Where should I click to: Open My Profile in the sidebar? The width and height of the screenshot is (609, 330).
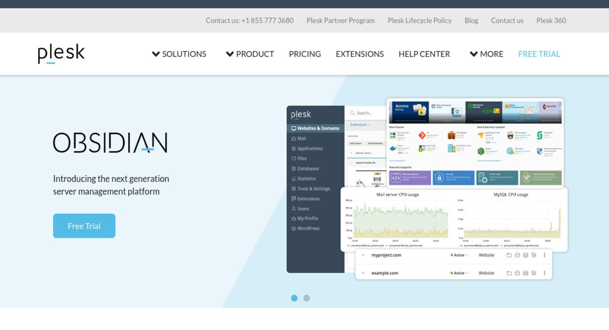304,218
